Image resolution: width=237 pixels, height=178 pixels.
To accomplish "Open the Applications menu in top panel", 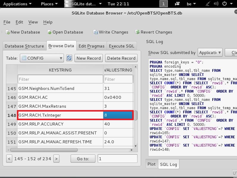I will [x=17, y=4].
